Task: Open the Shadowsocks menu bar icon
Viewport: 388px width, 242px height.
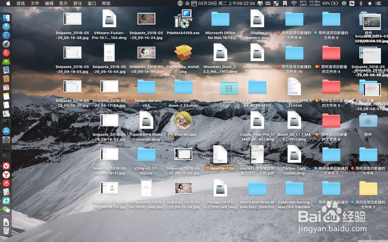Action: (352, 4)
